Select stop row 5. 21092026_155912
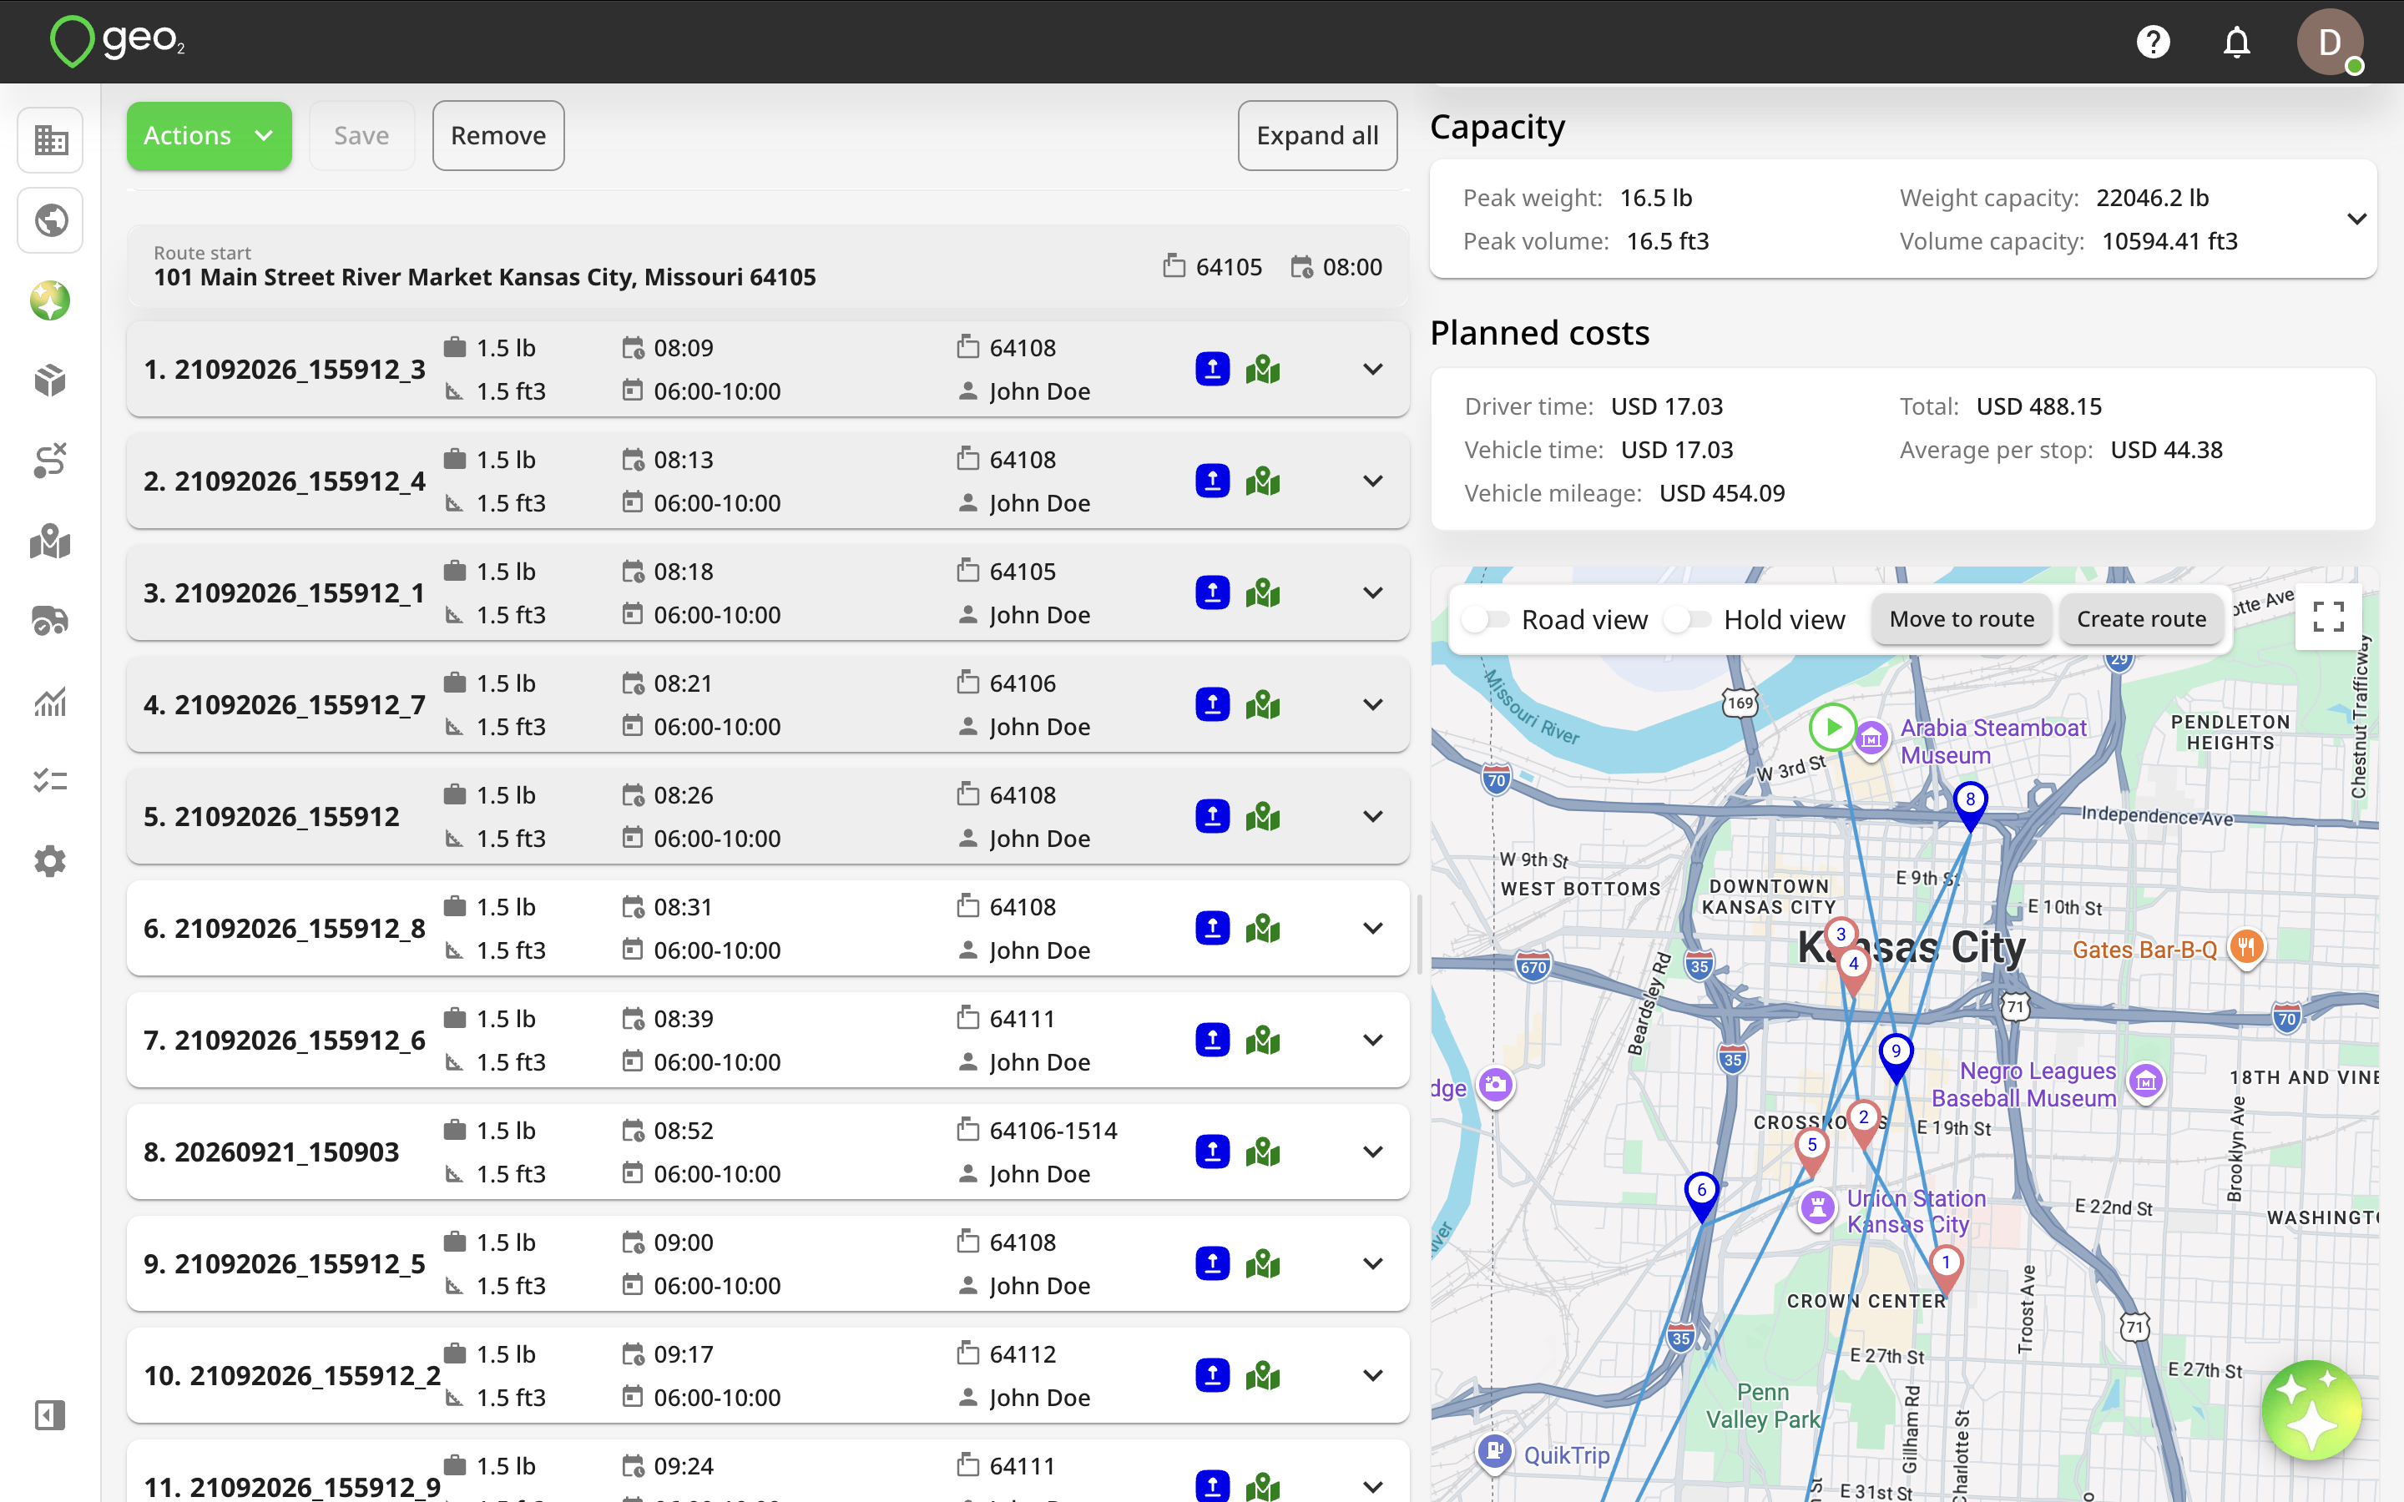 768,817
